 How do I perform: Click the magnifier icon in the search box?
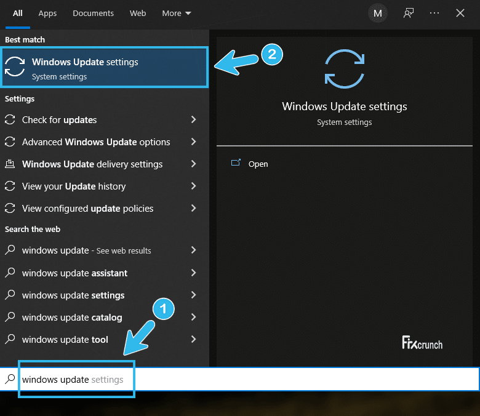pyautogui.click(x=10, y=379)
